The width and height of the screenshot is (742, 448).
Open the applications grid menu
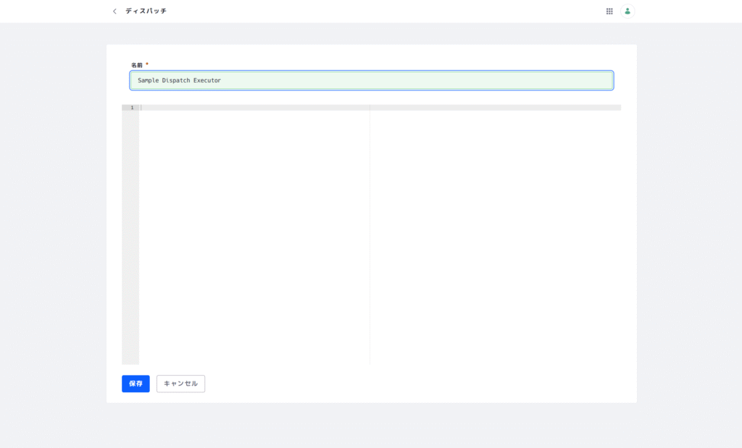pos(609,12)
